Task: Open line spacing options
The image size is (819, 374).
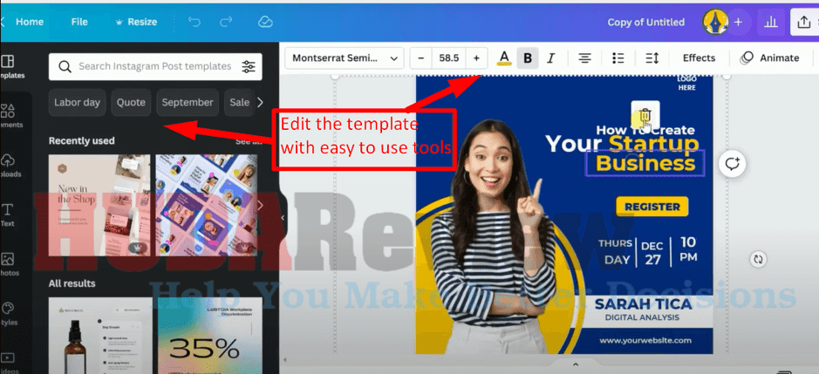Action: pos(652,58)
